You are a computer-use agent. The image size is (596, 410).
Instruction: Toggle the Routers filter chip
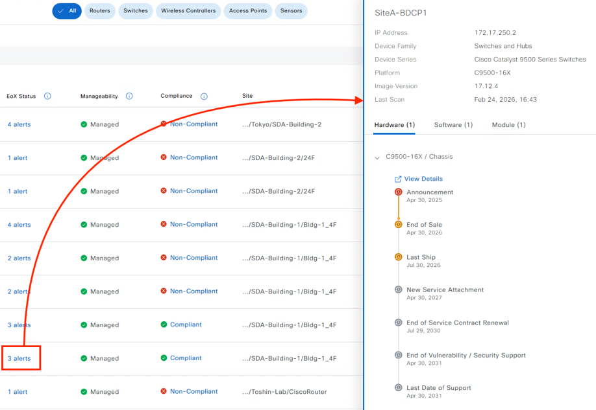click(99, 11)
